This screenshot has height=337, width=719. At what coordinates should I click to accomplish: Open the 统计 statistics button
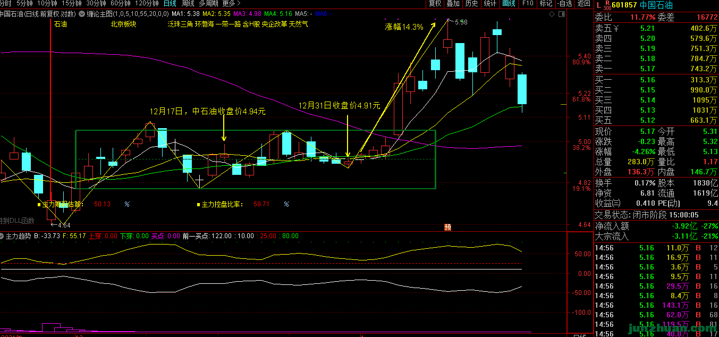490,3
